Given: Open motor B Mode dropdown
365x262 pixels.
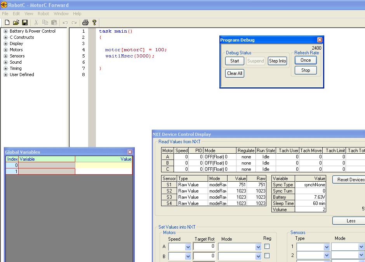Looking at the screenshot, I should point(258,256).
